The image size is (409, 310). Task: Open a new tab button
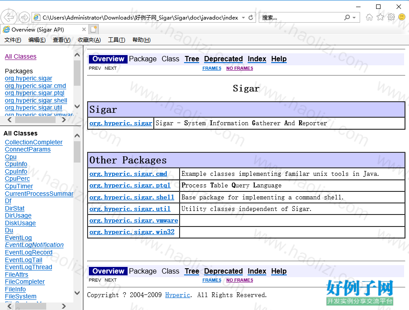(x=94, y=29)
